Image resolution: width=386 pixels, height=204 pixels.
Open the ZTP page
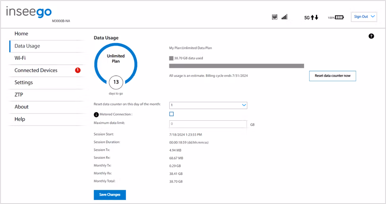coord(19,94)
